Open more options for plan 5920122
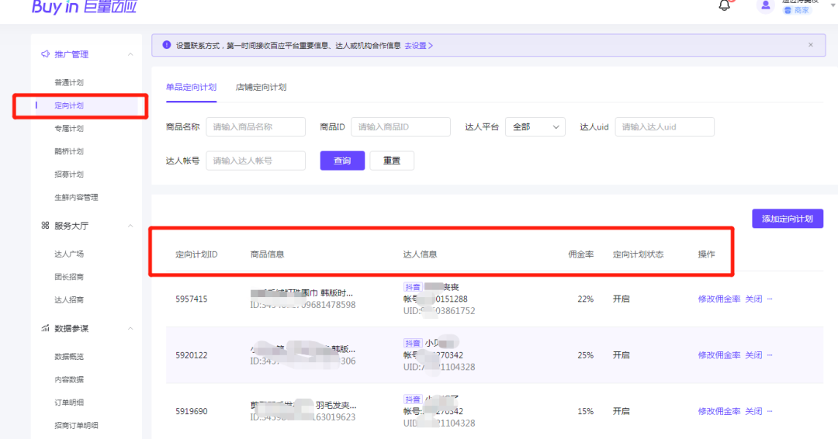Viewport: 838px width, 439px height. [770, 355]
